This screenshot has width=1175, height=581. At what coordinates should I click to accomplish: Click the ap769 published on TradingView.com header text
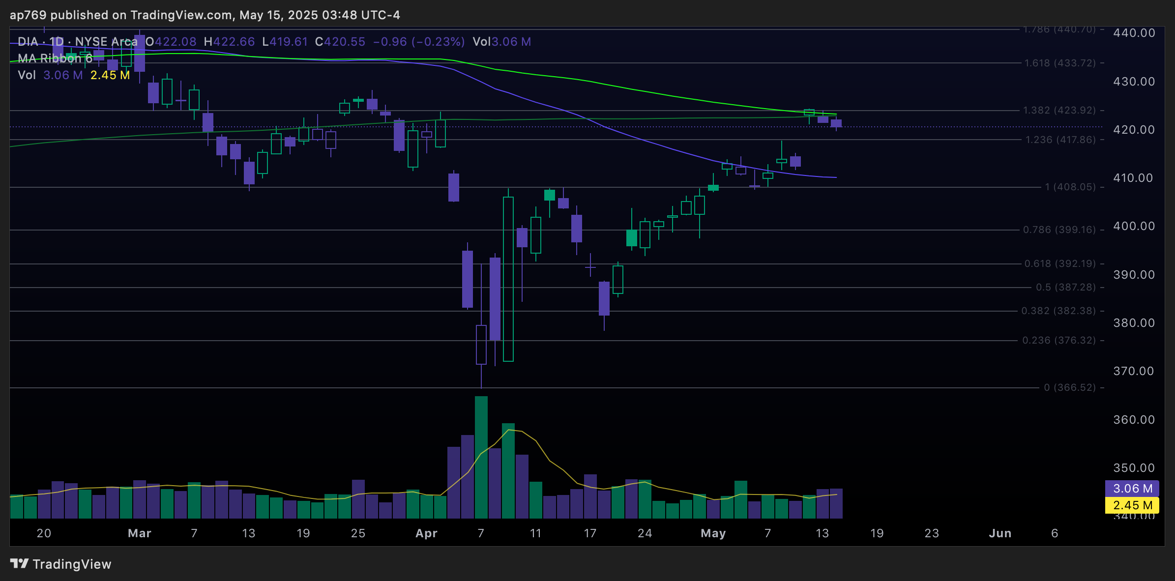point(205,15)
